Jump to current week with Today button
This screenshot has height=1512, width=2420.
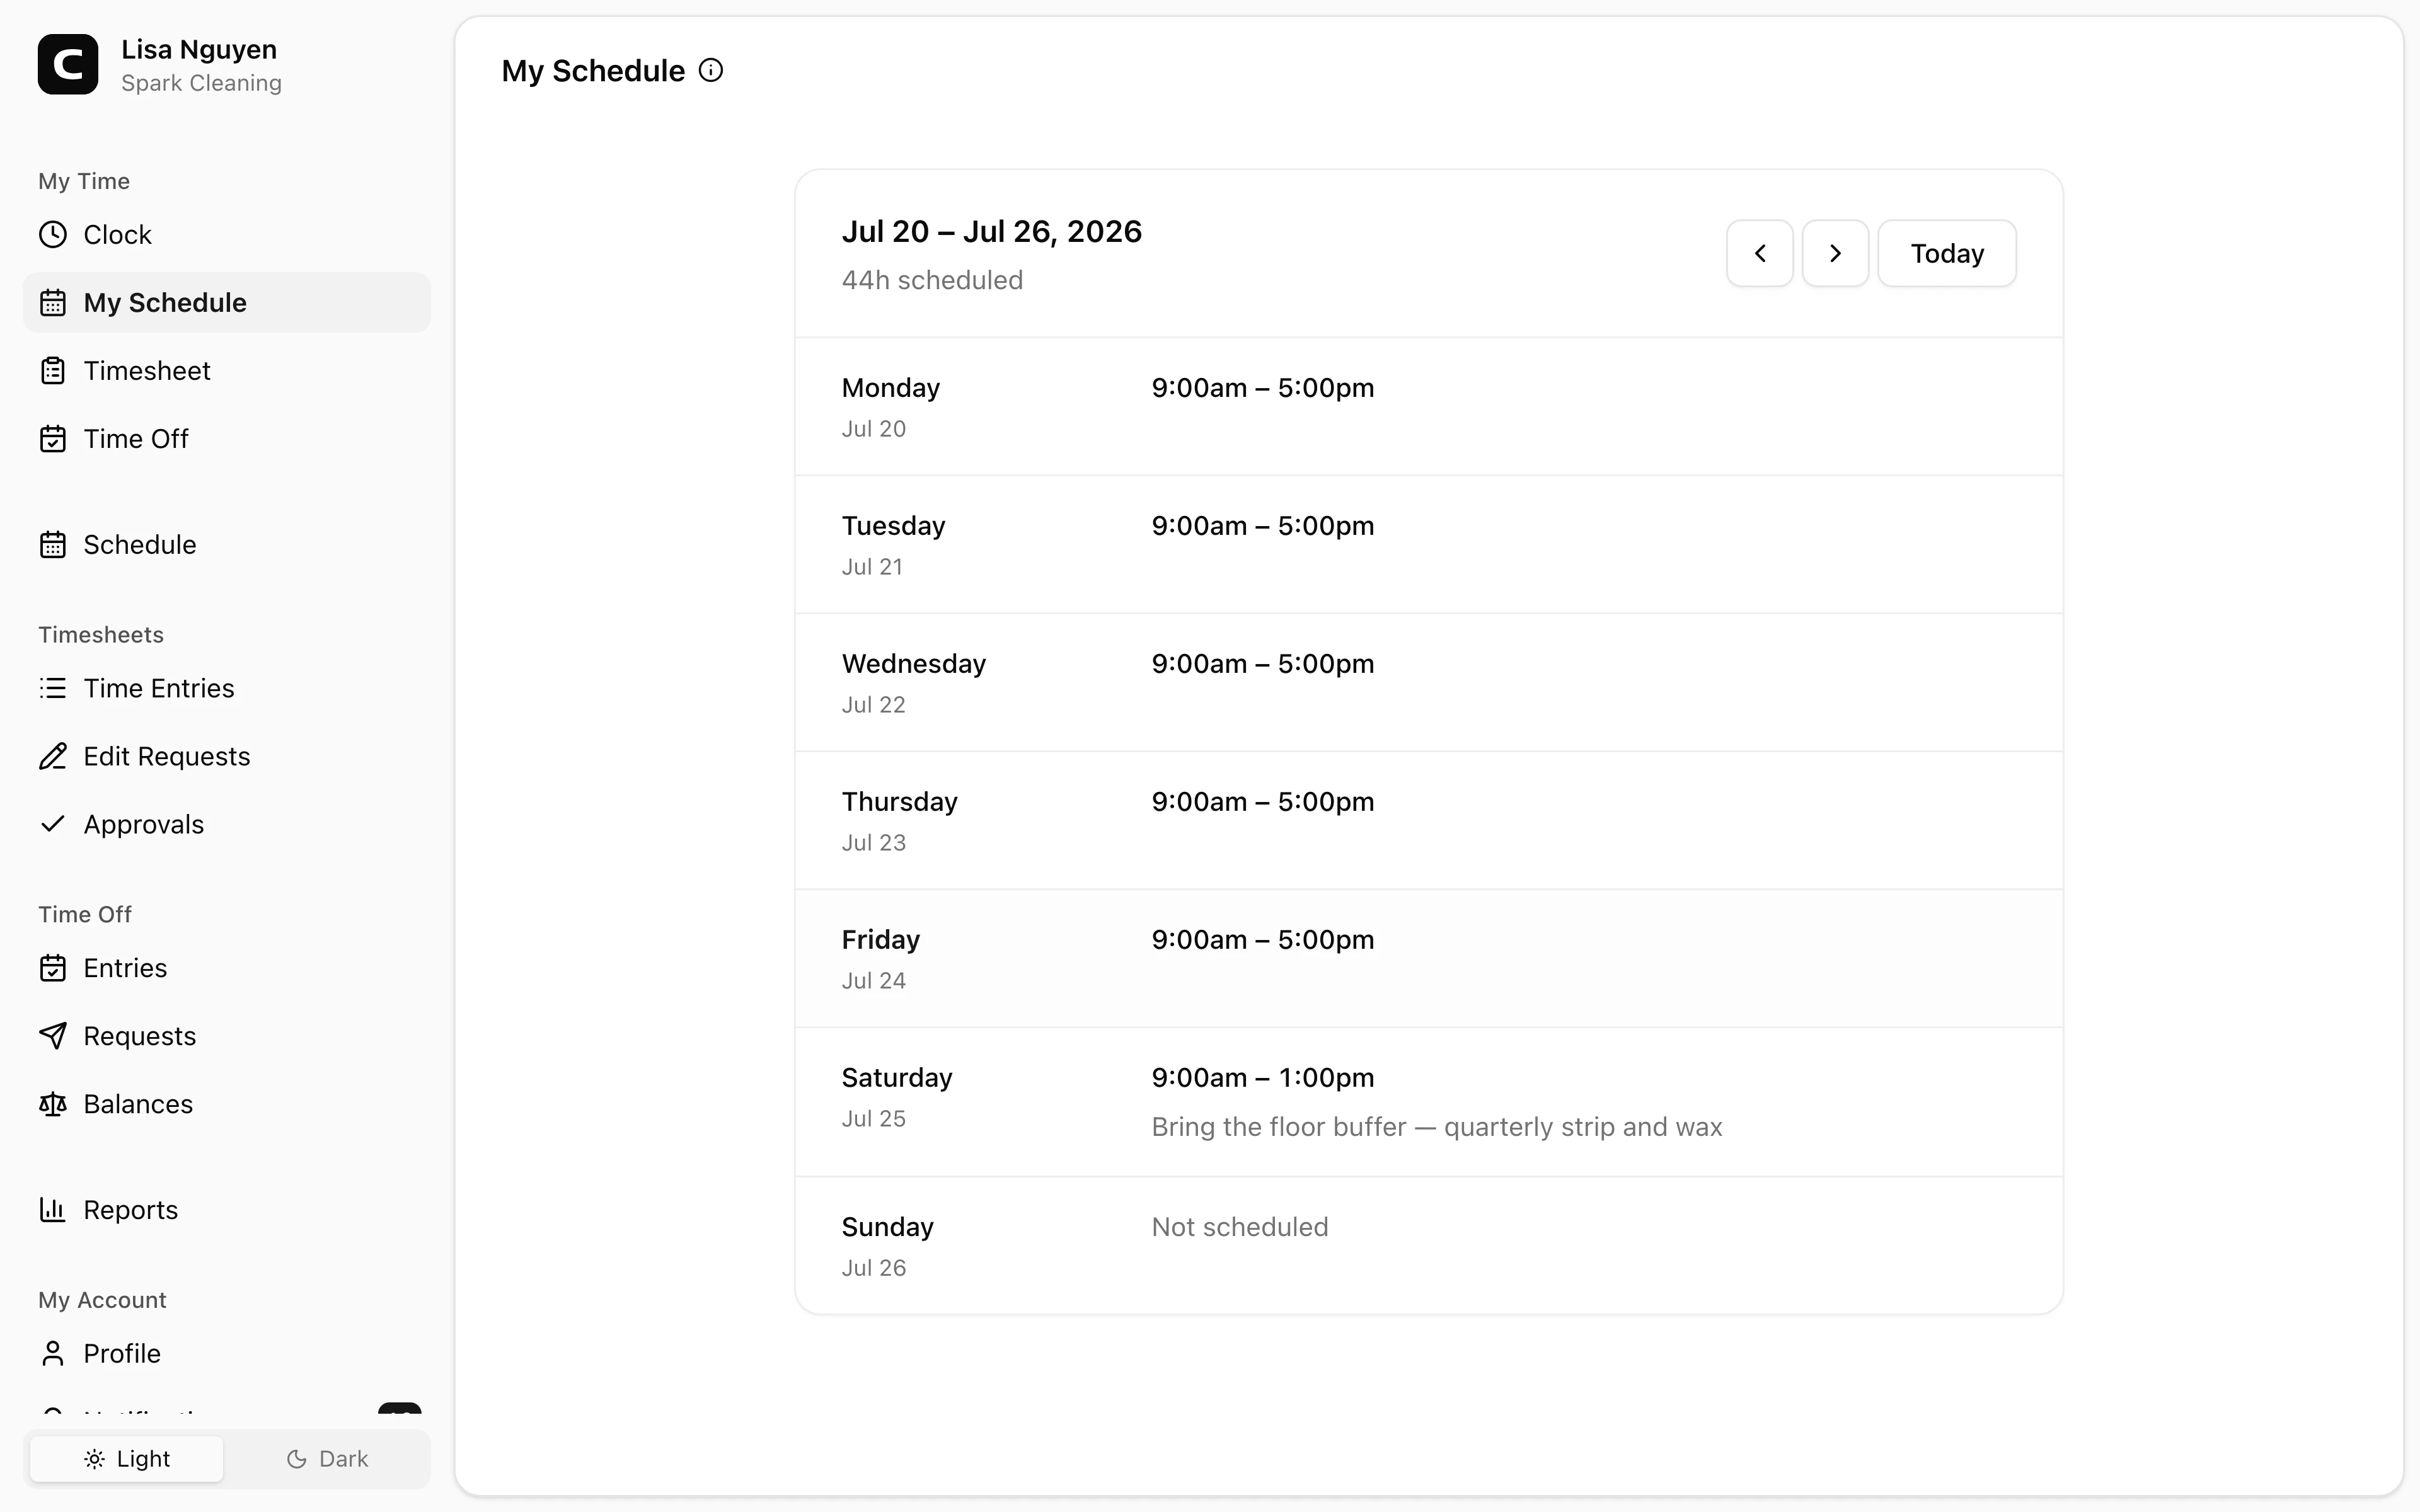point(1947,254)
